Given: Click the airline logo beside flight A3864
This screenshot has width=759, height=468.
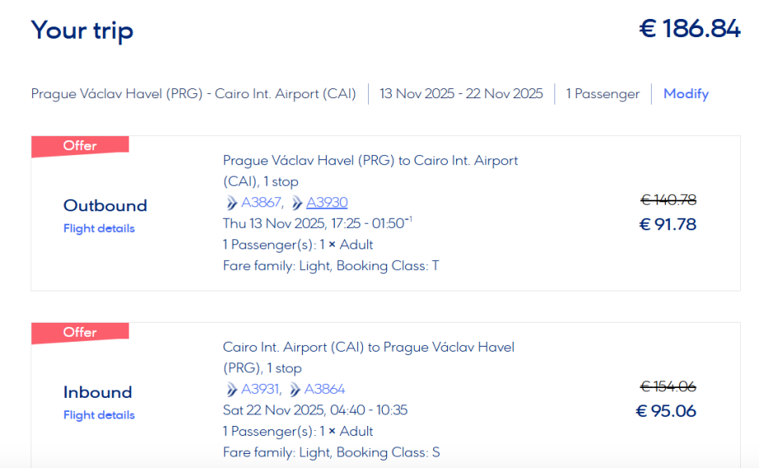Looking at the screenshot, I should point(295,390).
